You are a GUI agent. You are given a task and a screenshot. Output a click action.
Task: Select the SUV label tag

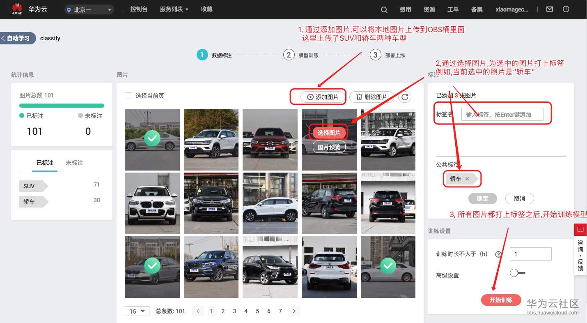(x=34, y=186)
